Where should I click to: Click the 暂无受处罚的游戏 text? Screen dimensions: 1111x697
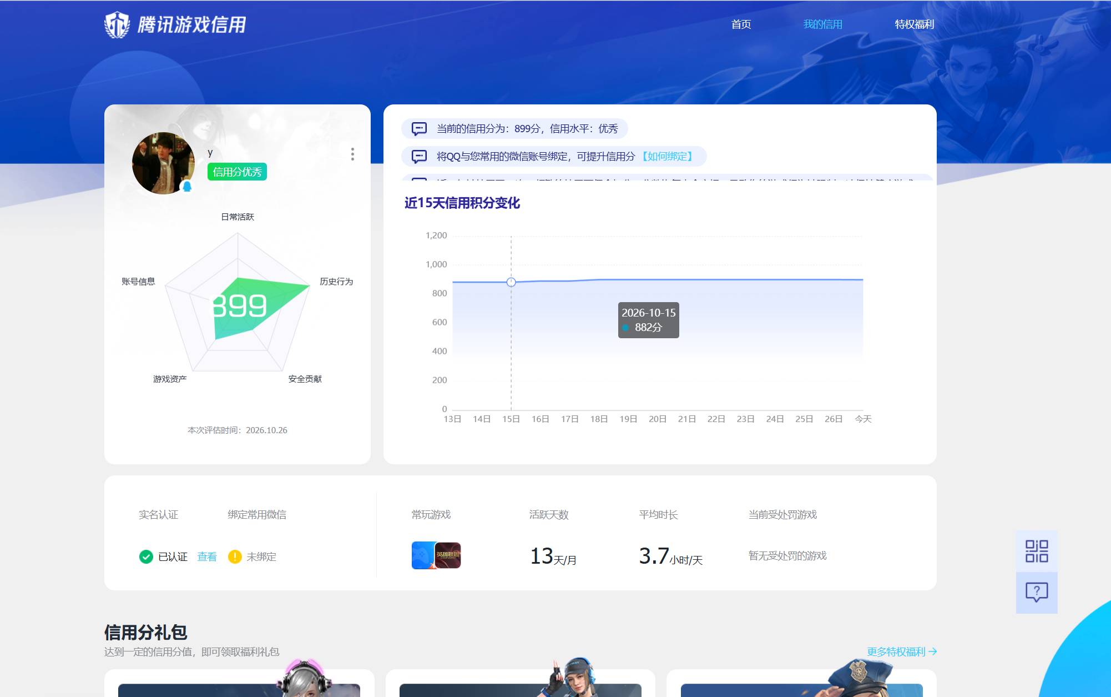tap(787, 556)
